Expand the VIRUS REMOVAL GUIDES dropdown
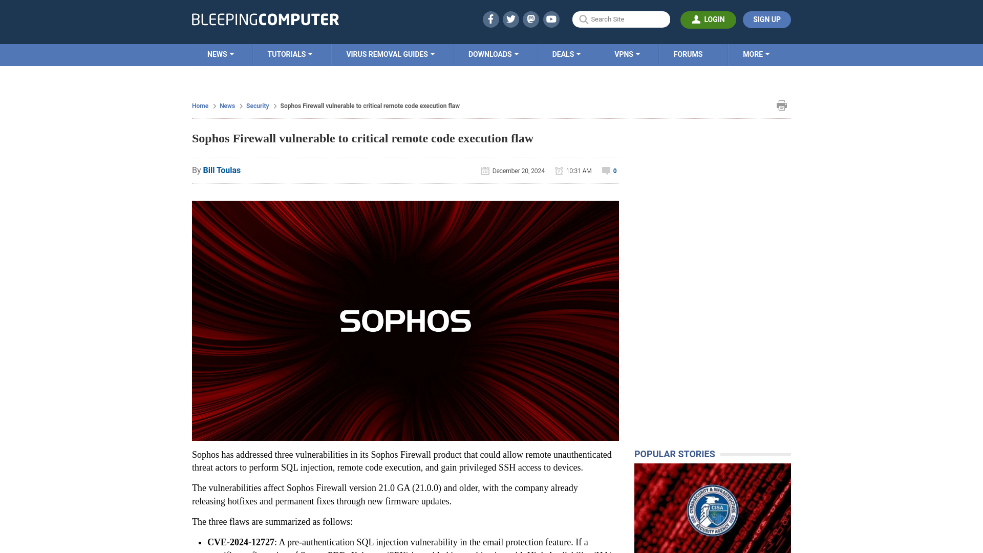This screenshot has height=553, width=983. [391, 54]
